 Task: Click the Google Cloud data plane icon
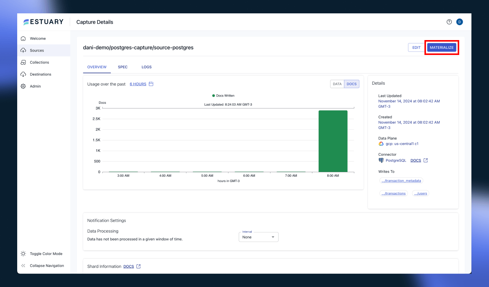381,144
